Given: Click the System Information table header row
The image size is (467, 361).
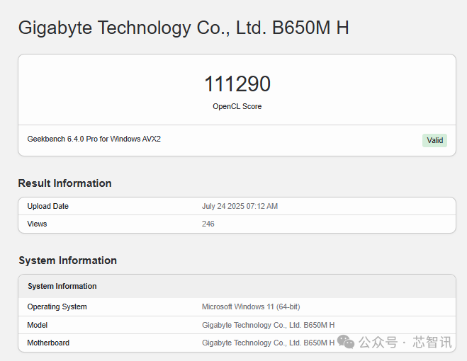Looking at the screenshot, I should (x=62, y=286).
